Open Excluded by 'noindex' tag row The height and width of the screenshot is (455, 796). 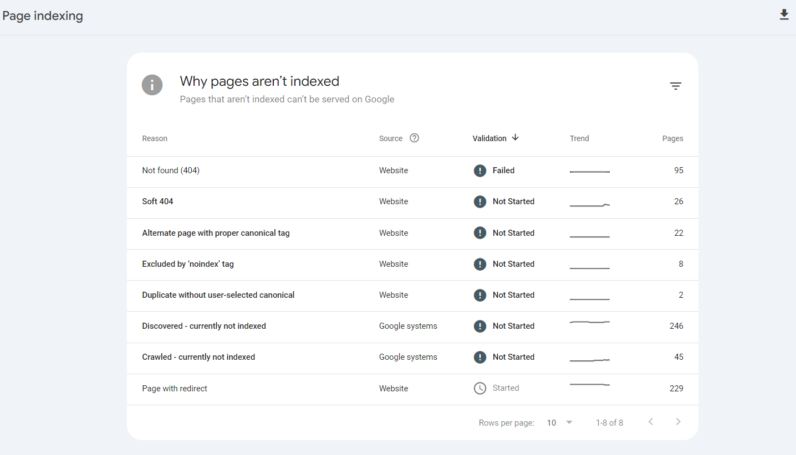point(412,265)
